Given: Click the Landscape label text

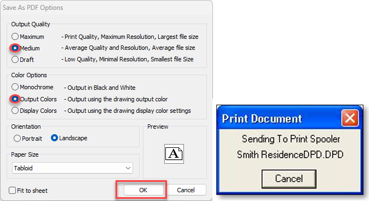Looking at the screenshot, I should point(73,138).
